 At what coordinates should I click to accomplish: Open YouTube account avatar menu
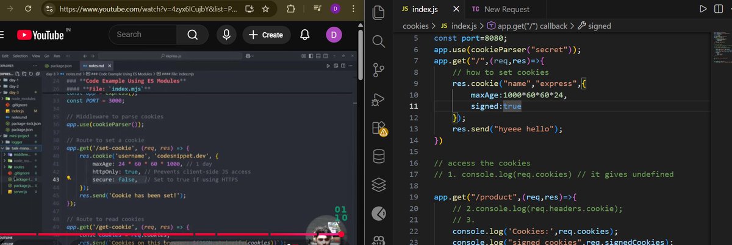(335, 35)
